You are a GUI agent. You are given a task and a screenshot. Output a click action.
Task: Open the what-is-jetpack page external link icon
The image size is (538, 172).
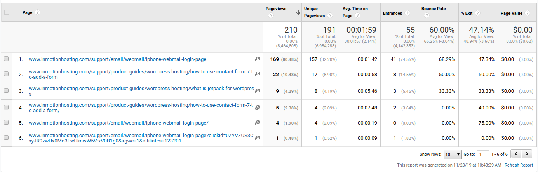point(257,89)
